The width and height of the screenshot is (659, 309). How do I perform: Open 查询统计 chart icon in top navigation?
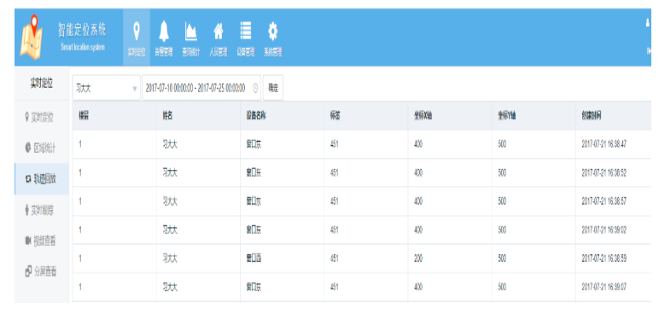point(191,32)
